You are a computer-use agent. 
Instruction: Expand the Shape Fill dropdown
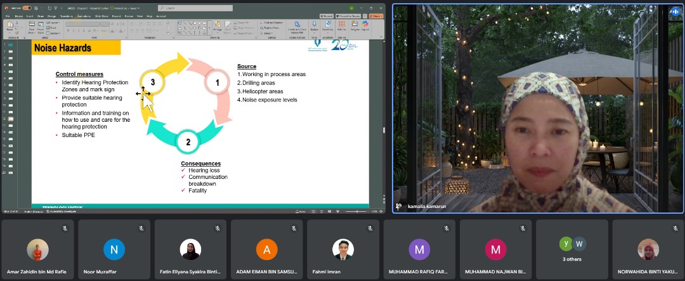242,23
